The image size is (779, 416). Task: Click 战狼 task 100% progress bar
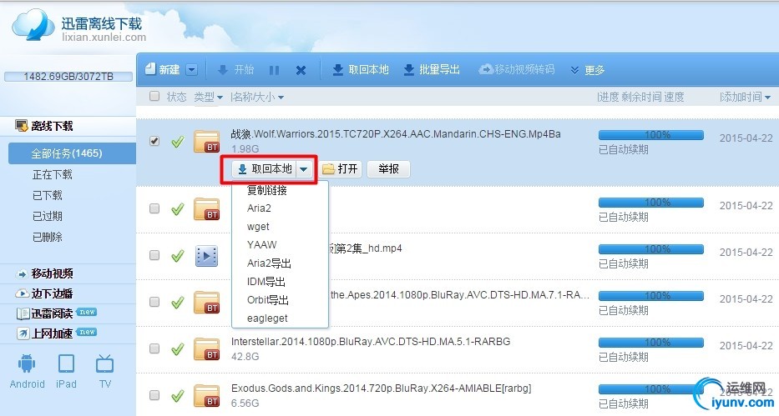(x=650, y=135)
